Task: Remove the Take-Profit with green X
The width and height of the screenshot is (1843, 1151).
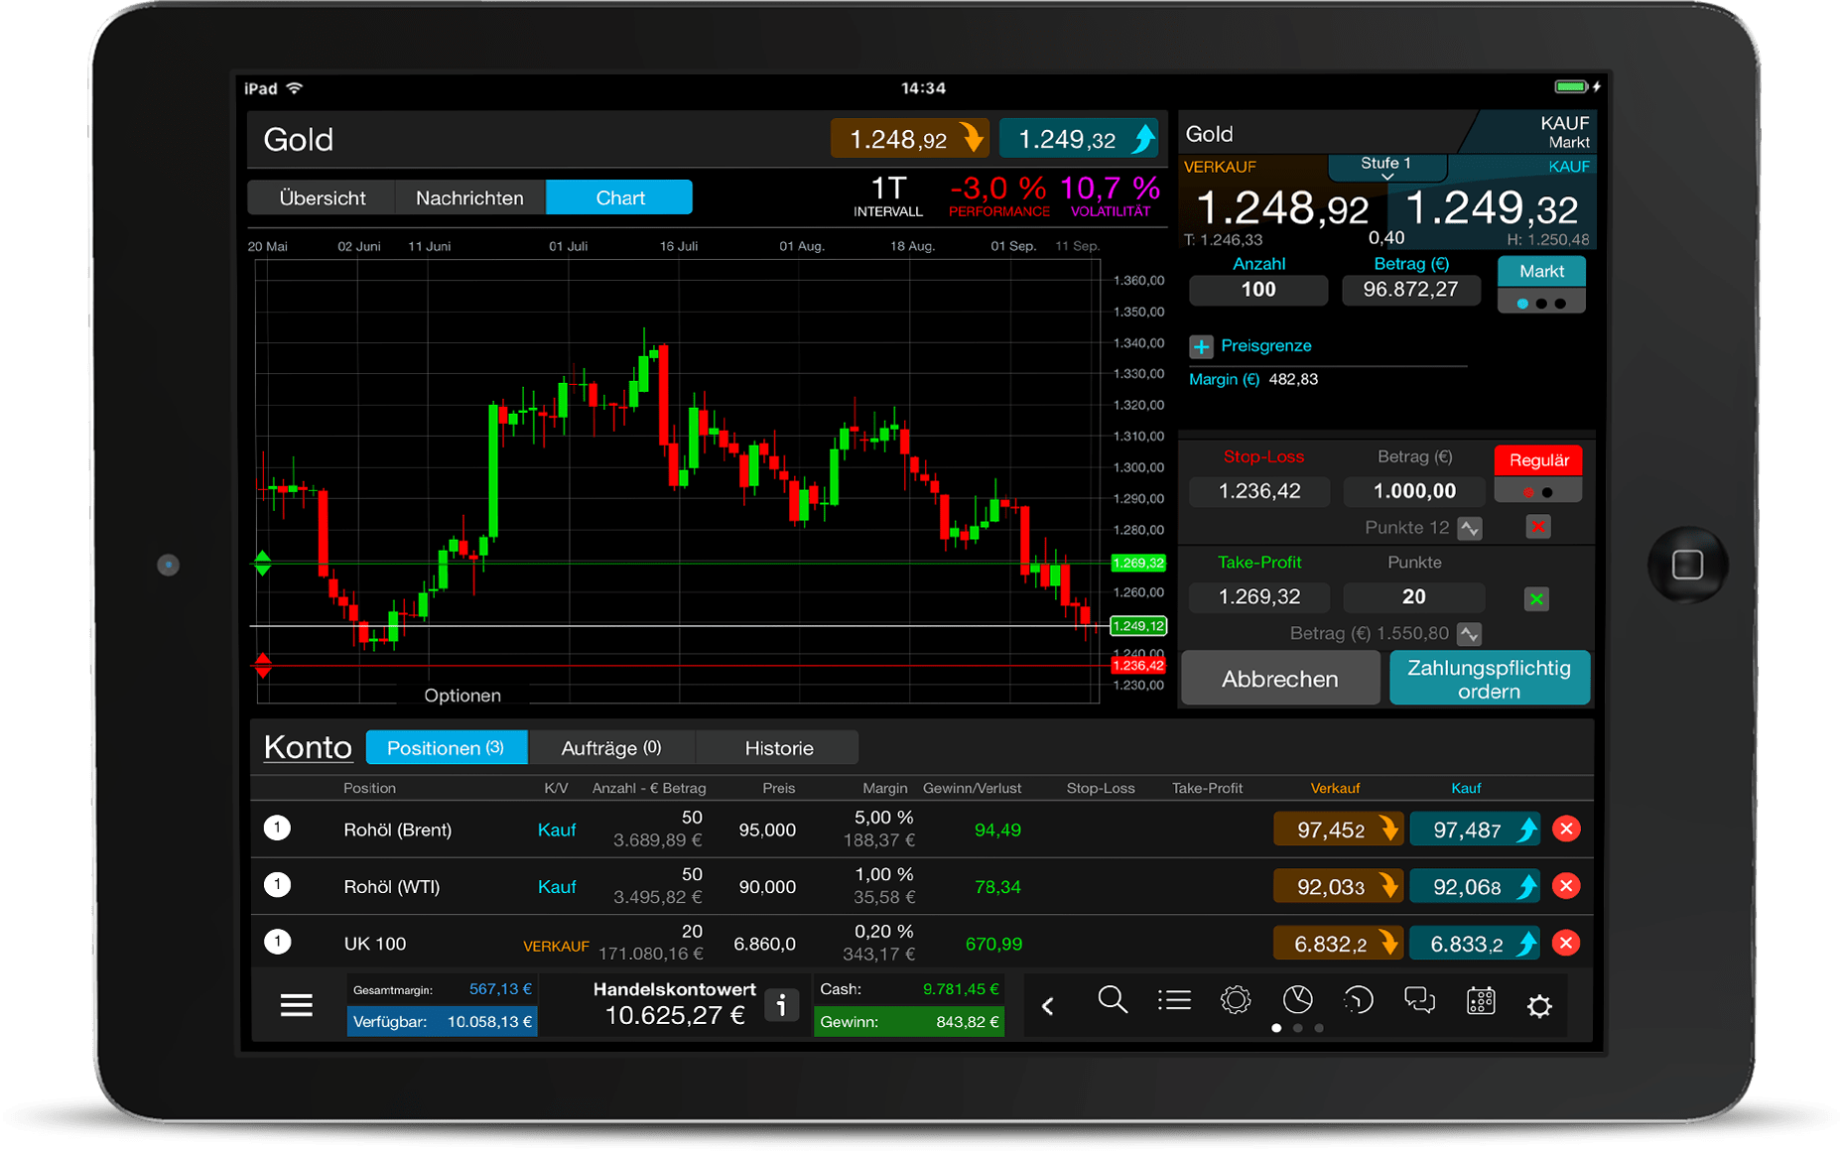Action: click(x=1536, y=598)
